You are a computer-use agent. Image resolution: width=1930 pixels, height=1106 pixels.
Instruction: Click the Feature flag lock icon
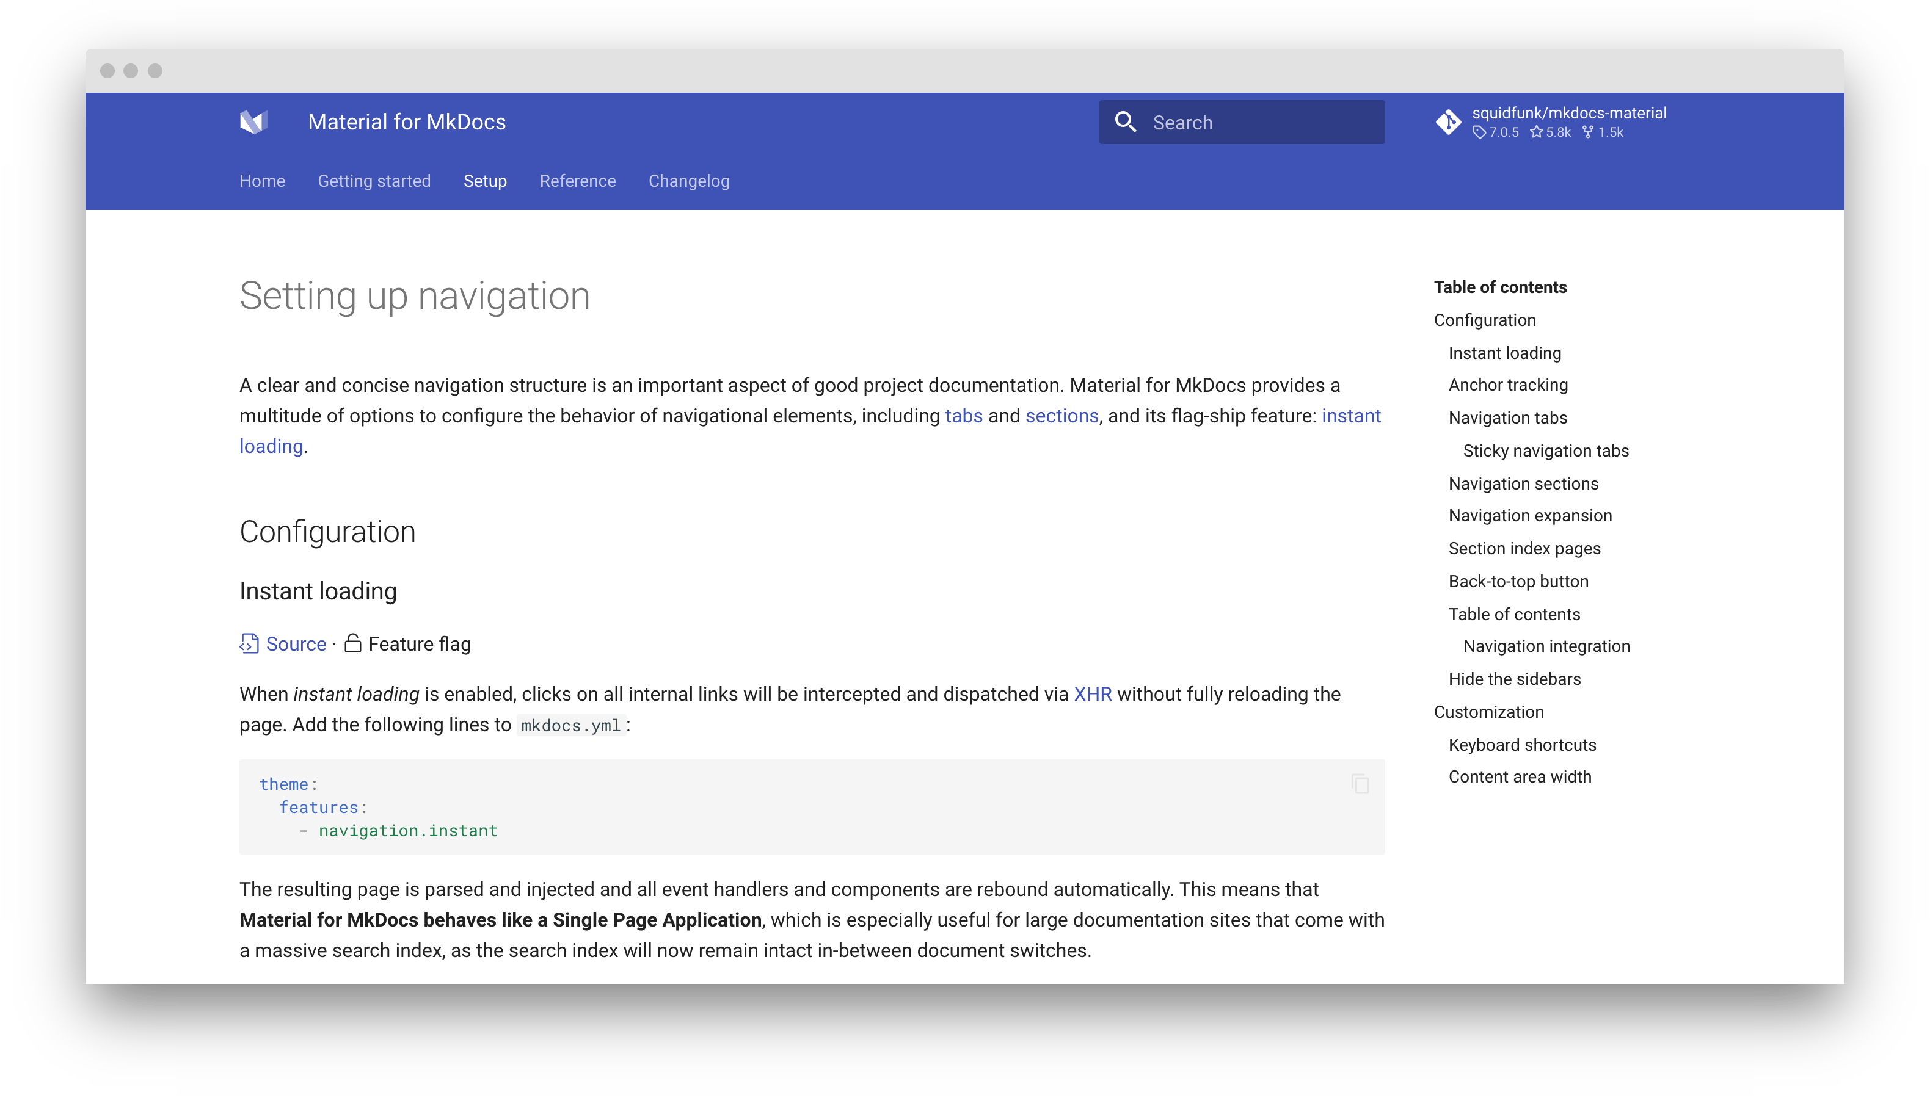tap(352, 644)
